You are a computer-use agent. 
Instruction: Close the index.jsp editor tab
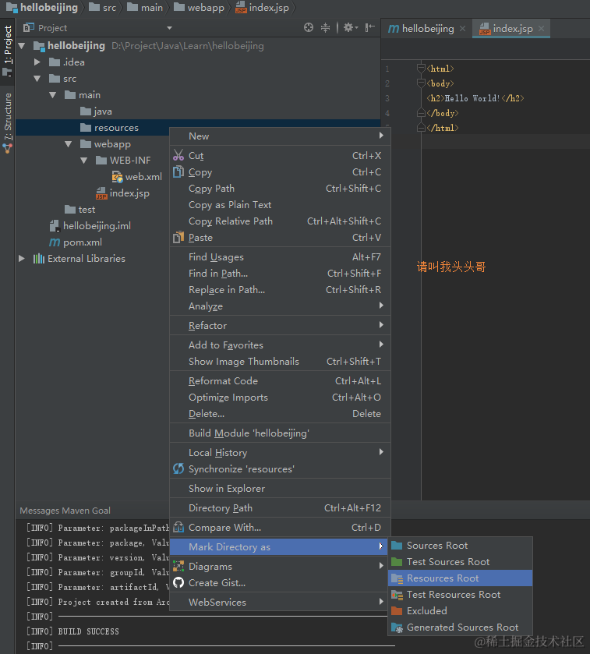click(541, 28)
